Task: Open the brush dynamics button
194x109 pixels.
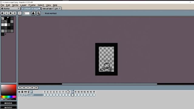Action: click(38, 13)
